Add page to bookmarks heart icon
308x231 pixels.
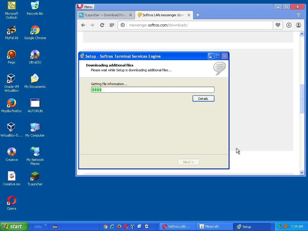[x=278, y=25]
